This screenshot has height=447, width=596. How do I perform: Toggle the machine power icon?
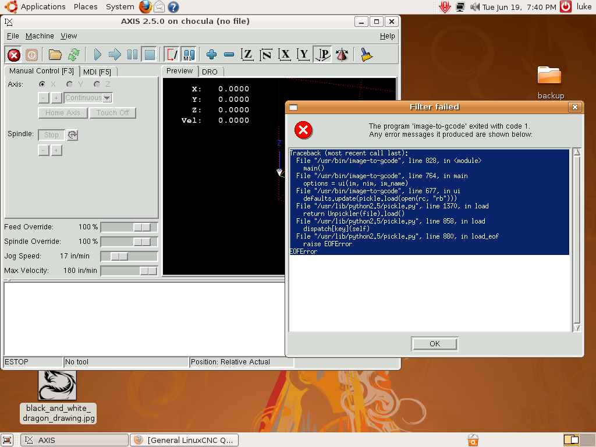click(x=31, y=55)
